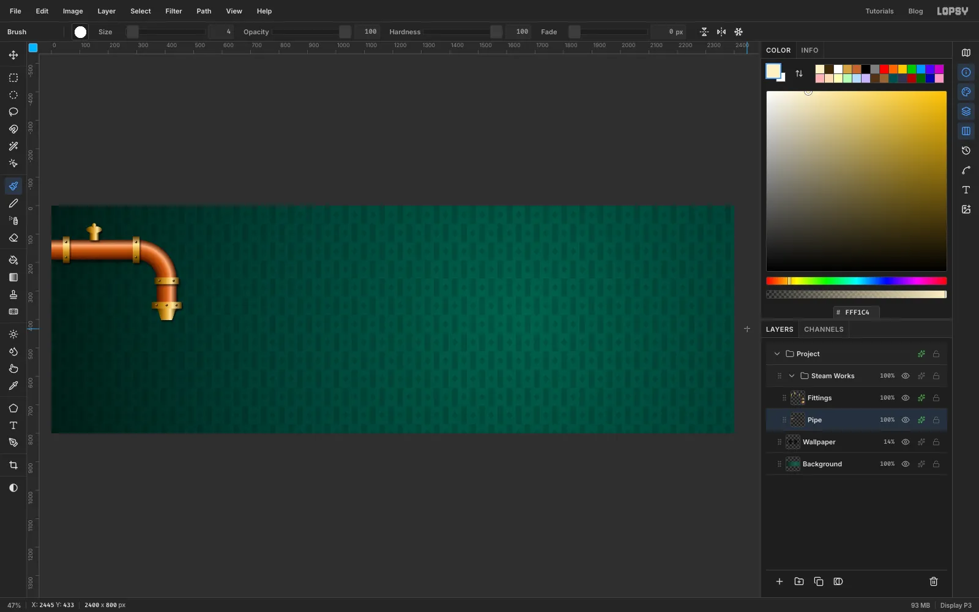979x612 pixels.
Task: Swap foreground and background colors
Action: (x=799, y=73)
